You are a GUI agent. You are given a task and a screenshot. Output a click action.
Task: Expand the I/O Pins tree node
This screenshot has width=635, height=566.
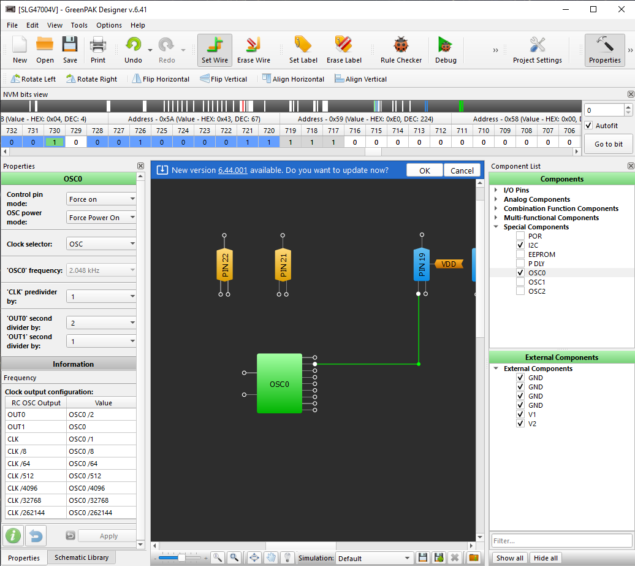tap(496, 189)
